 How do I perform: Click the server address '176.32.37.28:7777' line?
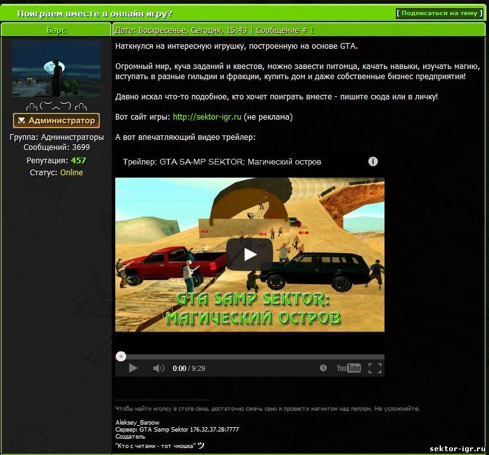(x=177, y=430)
